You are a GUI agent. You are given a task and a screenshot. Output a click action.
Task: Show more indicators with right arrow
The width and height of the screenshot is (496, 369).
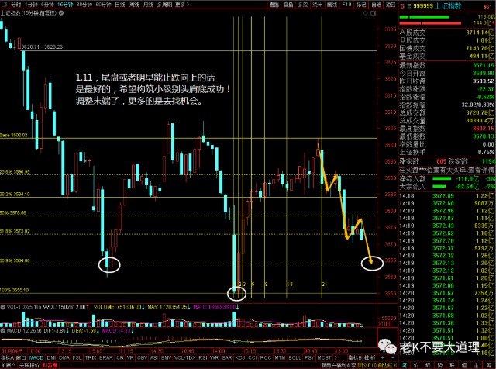(x=336, y=357)
